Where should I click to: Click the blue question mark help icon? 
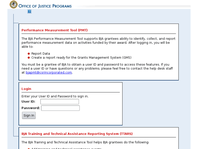[x=29, y=11]
